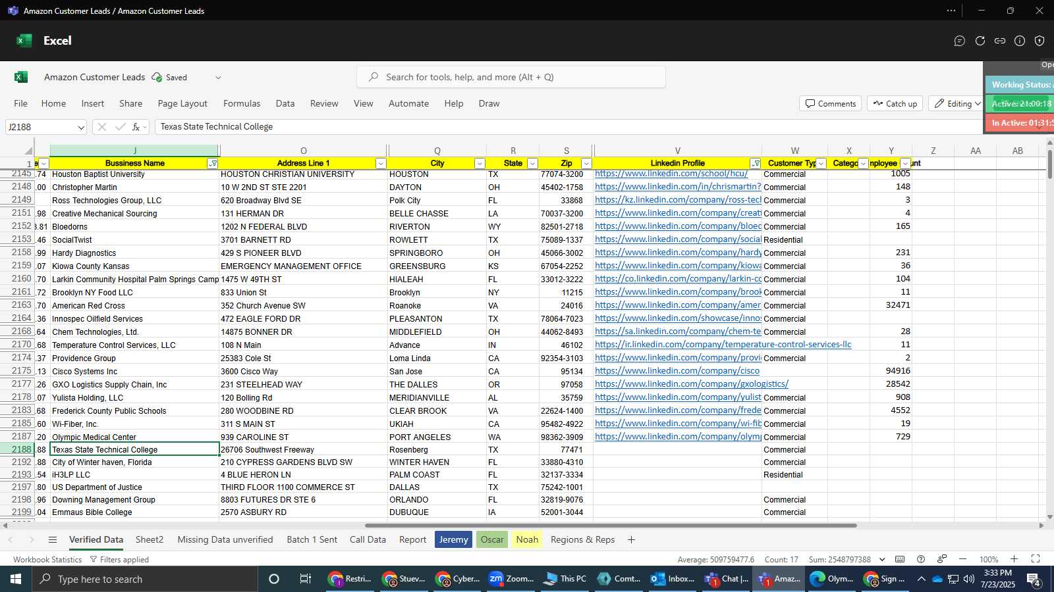Open Outlook Inbox from the taskbar
1054x592 pixels.
click(673, 579)
